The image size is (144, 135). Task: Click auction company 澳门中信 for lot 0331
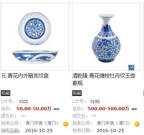click(x=42, y=123)
